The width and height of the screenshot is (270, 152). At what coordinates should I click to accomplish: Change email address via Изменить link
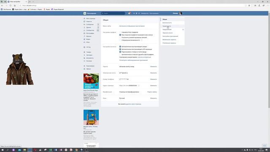click(x=154, y=73)
